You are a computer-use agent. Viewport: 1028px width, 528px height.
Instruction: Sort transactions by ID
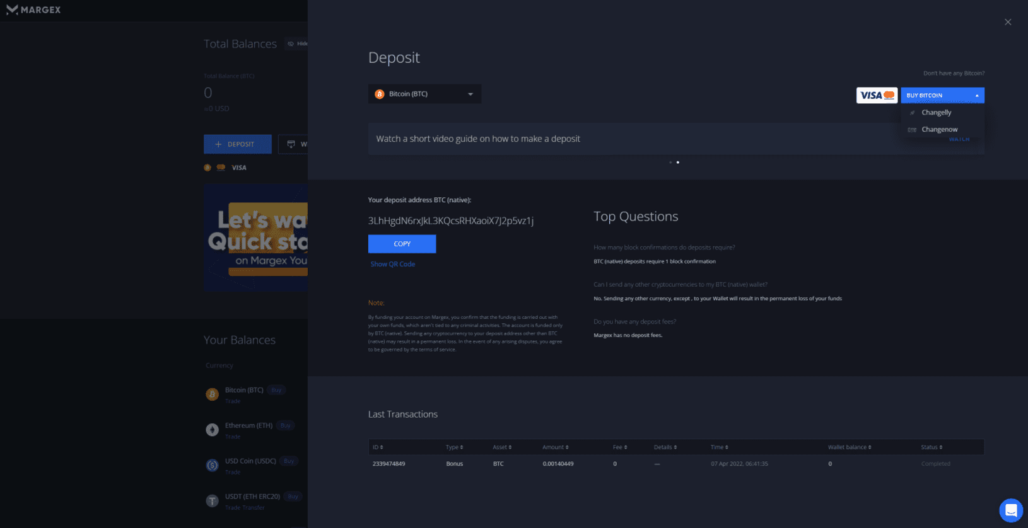pyautogui.click(x=378, y=447)
